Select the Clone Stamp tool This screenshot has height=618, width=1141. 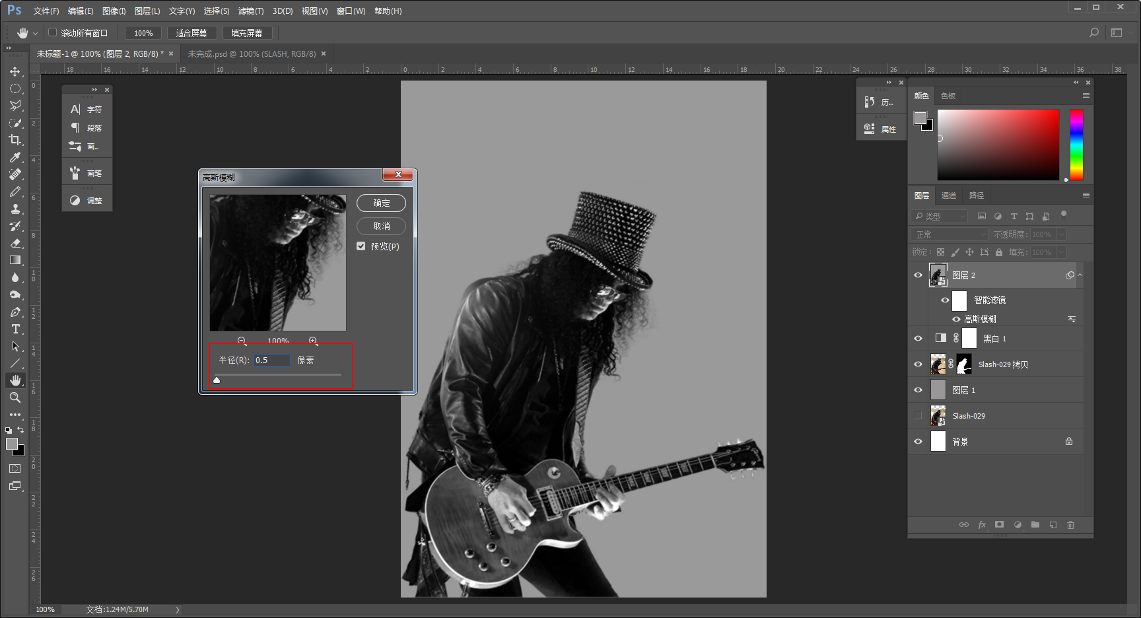pos(15,209)
